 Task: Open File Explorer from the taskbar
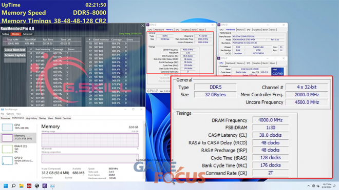[x=21, y=186]
